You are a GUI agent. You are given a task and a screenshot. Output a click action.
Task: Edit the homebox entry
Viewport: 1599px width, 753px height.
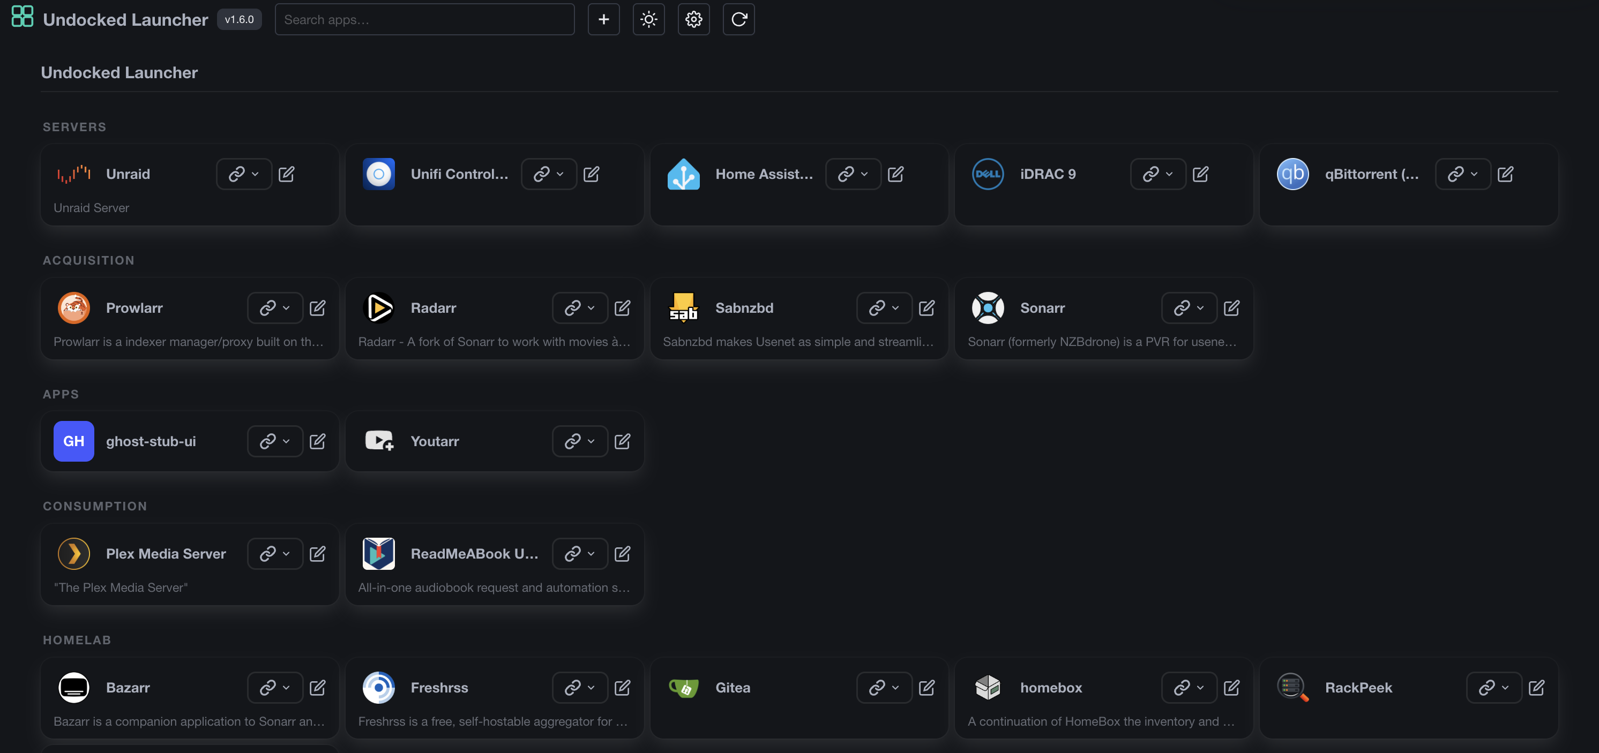[1231, 687]
